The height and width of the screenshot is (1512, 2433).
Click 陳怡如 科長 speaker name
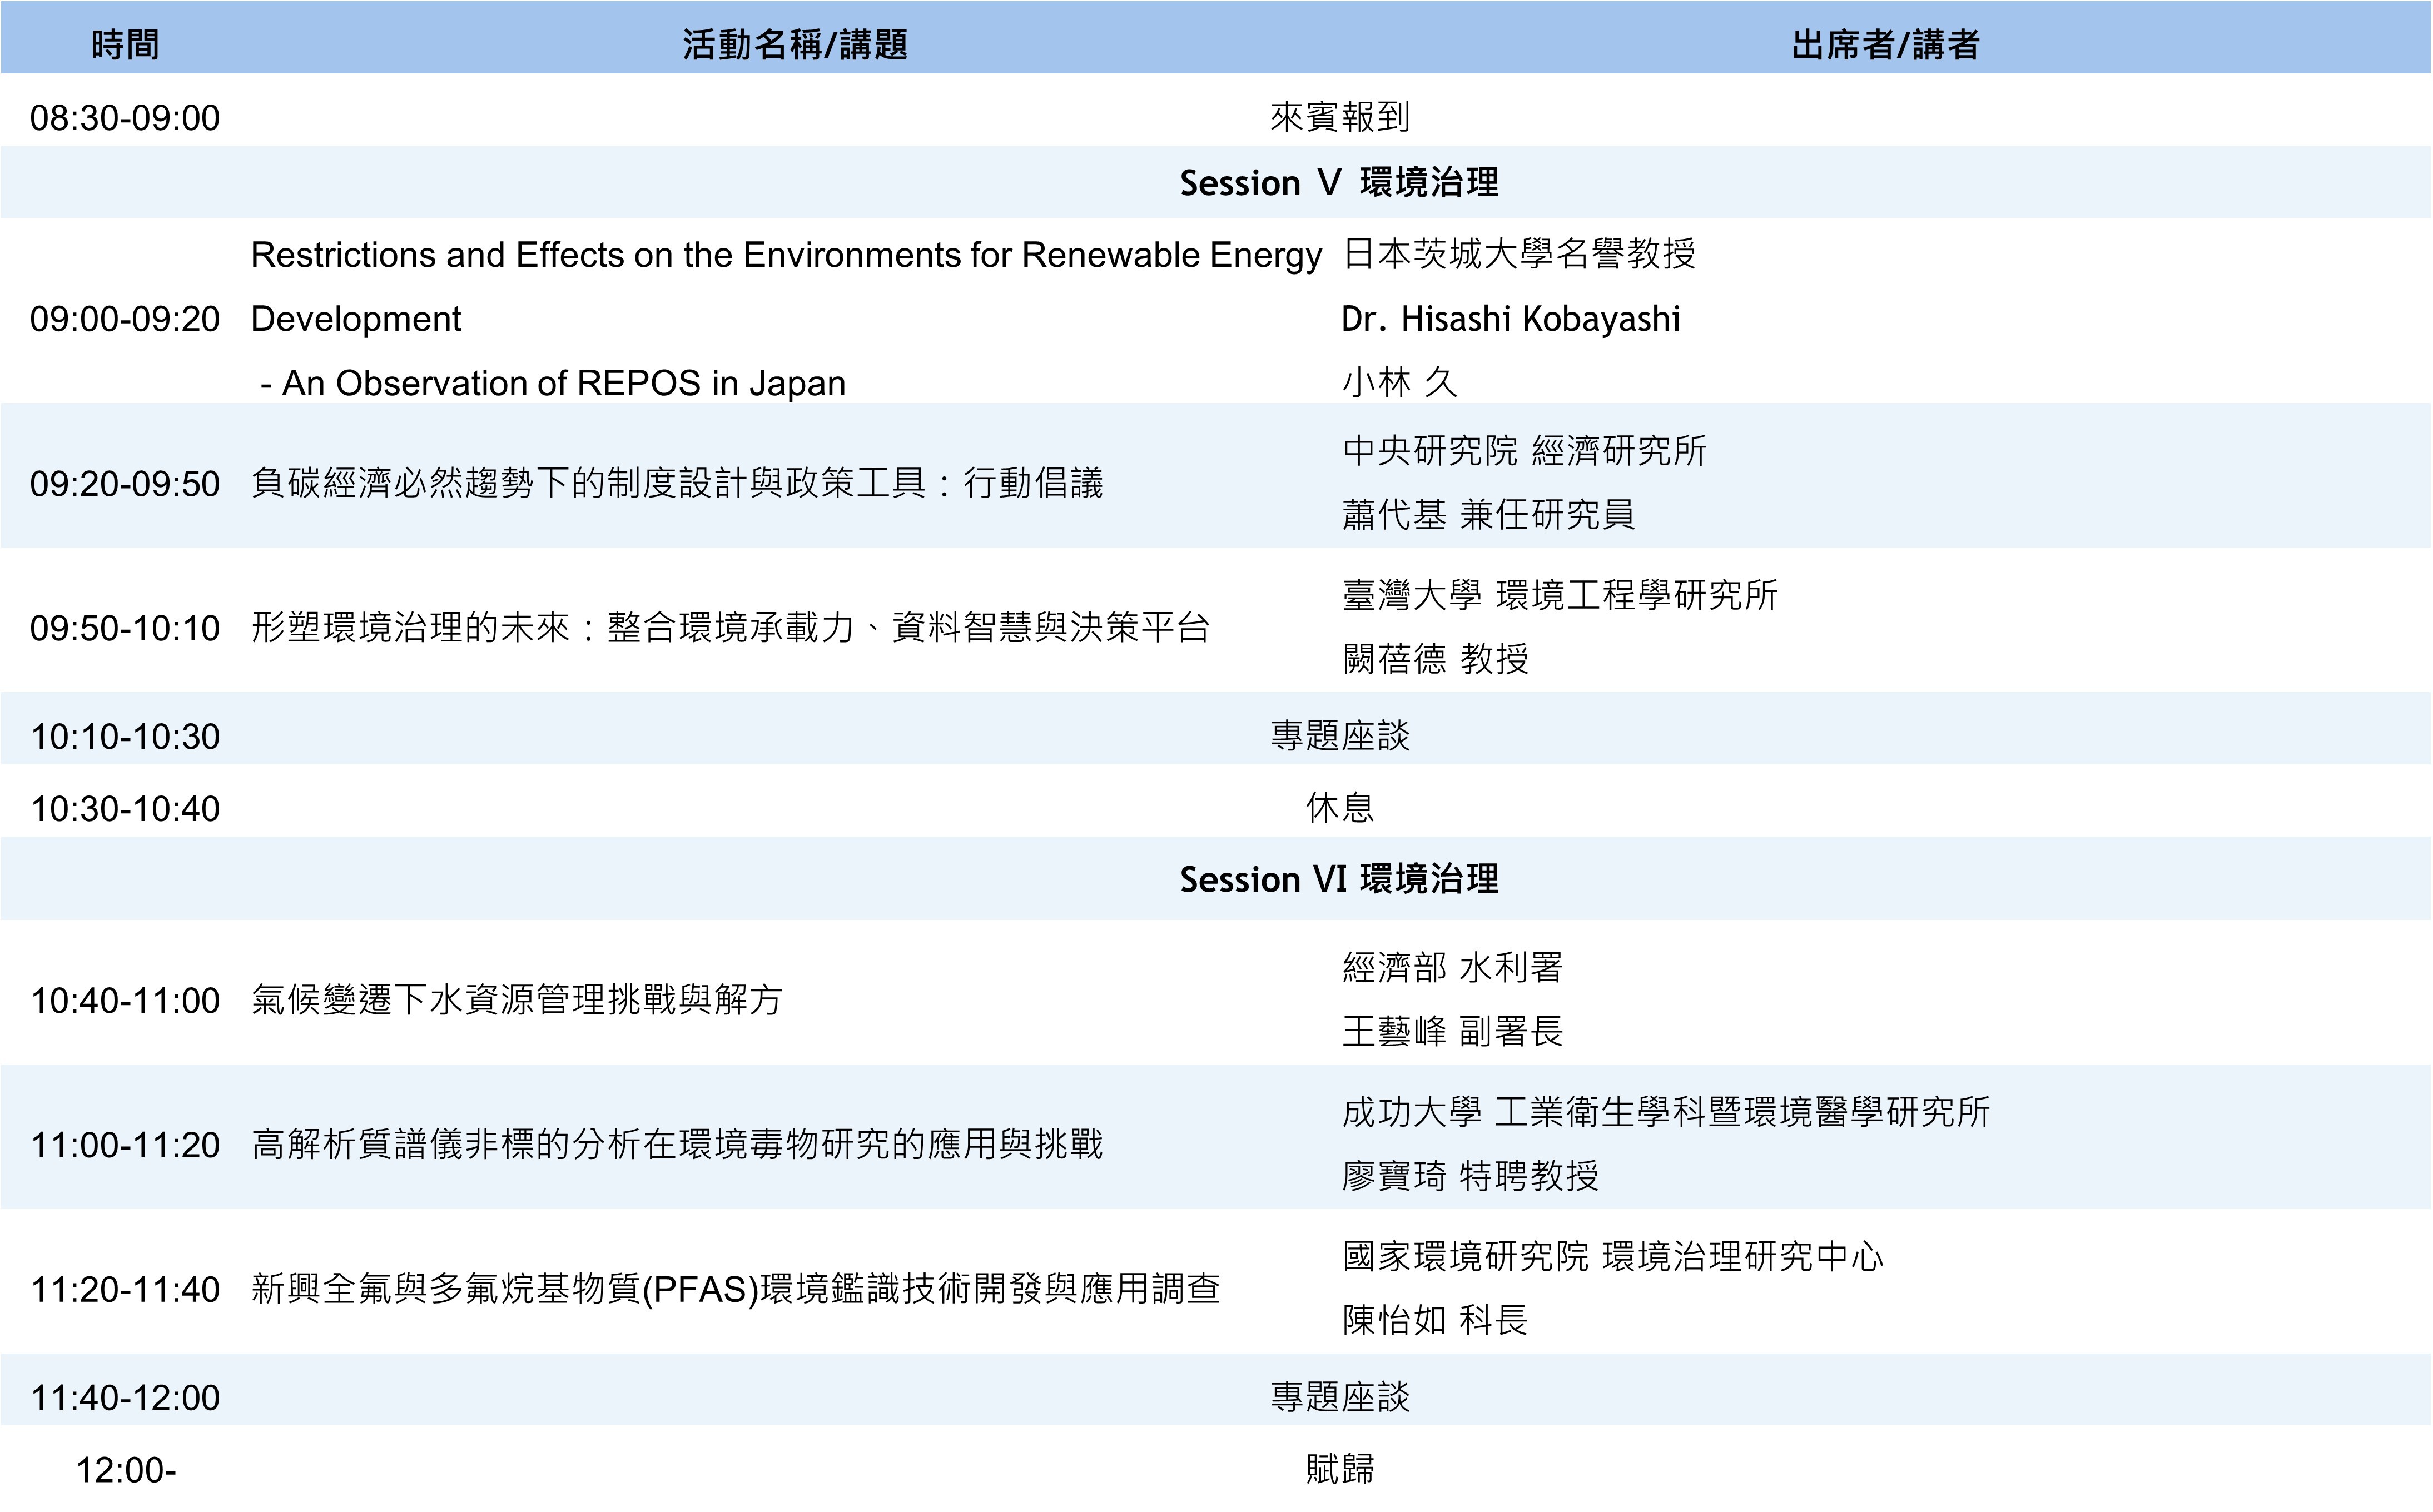point(1434,1320)
